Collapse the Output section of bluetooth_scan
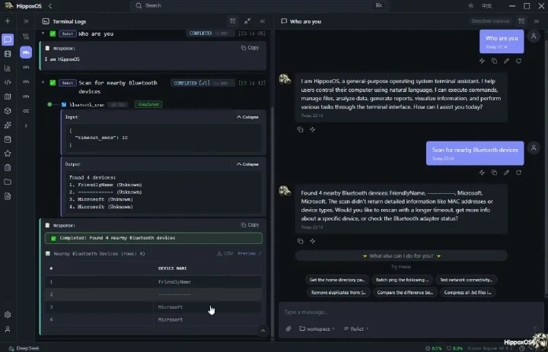Screen dimensions: 548x352 [248, 164]
